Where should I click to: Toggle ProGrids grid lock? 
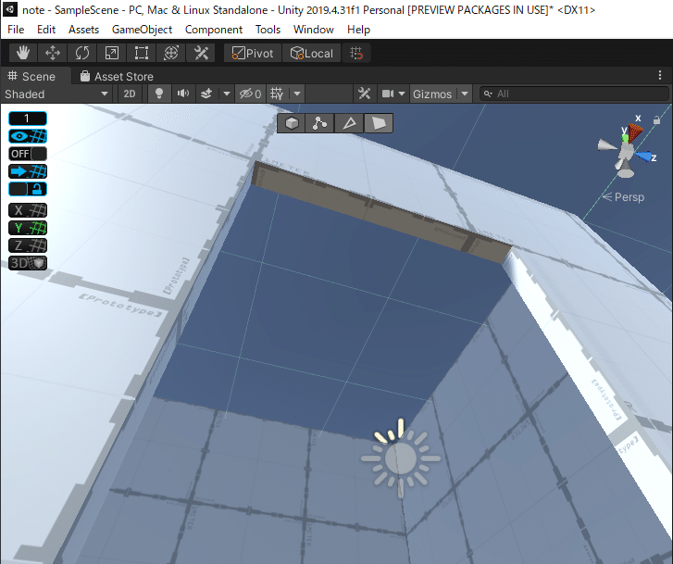coord(28,189)
